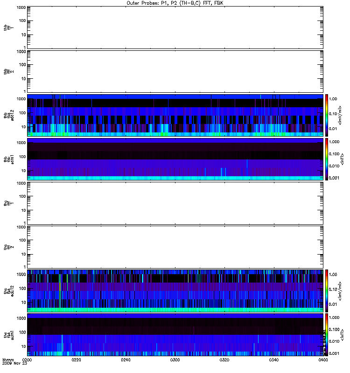Click the "thb fff 1" panel label

(x=8, y=28)
